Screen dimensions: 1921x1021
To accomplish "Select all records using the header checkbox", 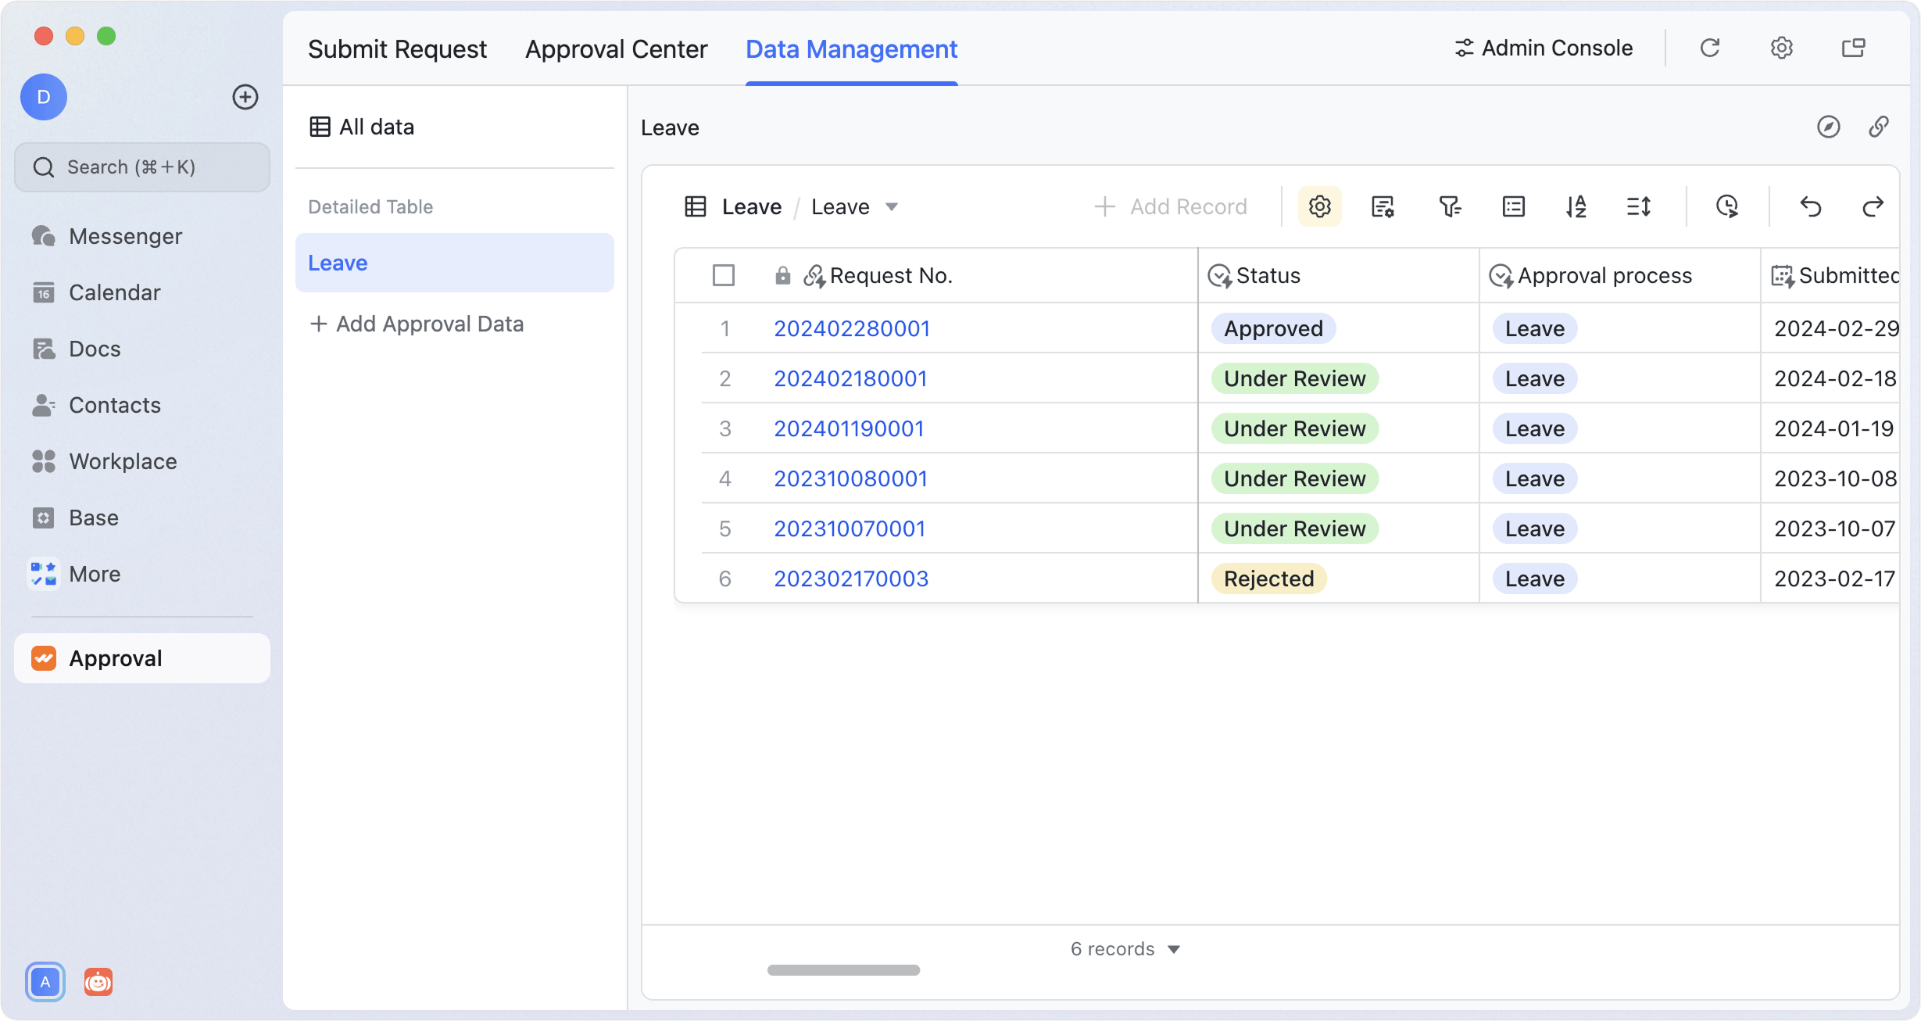I will coord(723,275).
